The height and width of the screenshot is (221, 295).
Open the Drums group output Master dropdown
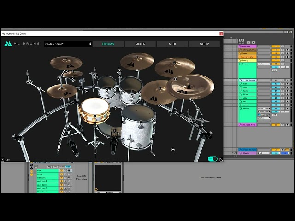[264, 64]
